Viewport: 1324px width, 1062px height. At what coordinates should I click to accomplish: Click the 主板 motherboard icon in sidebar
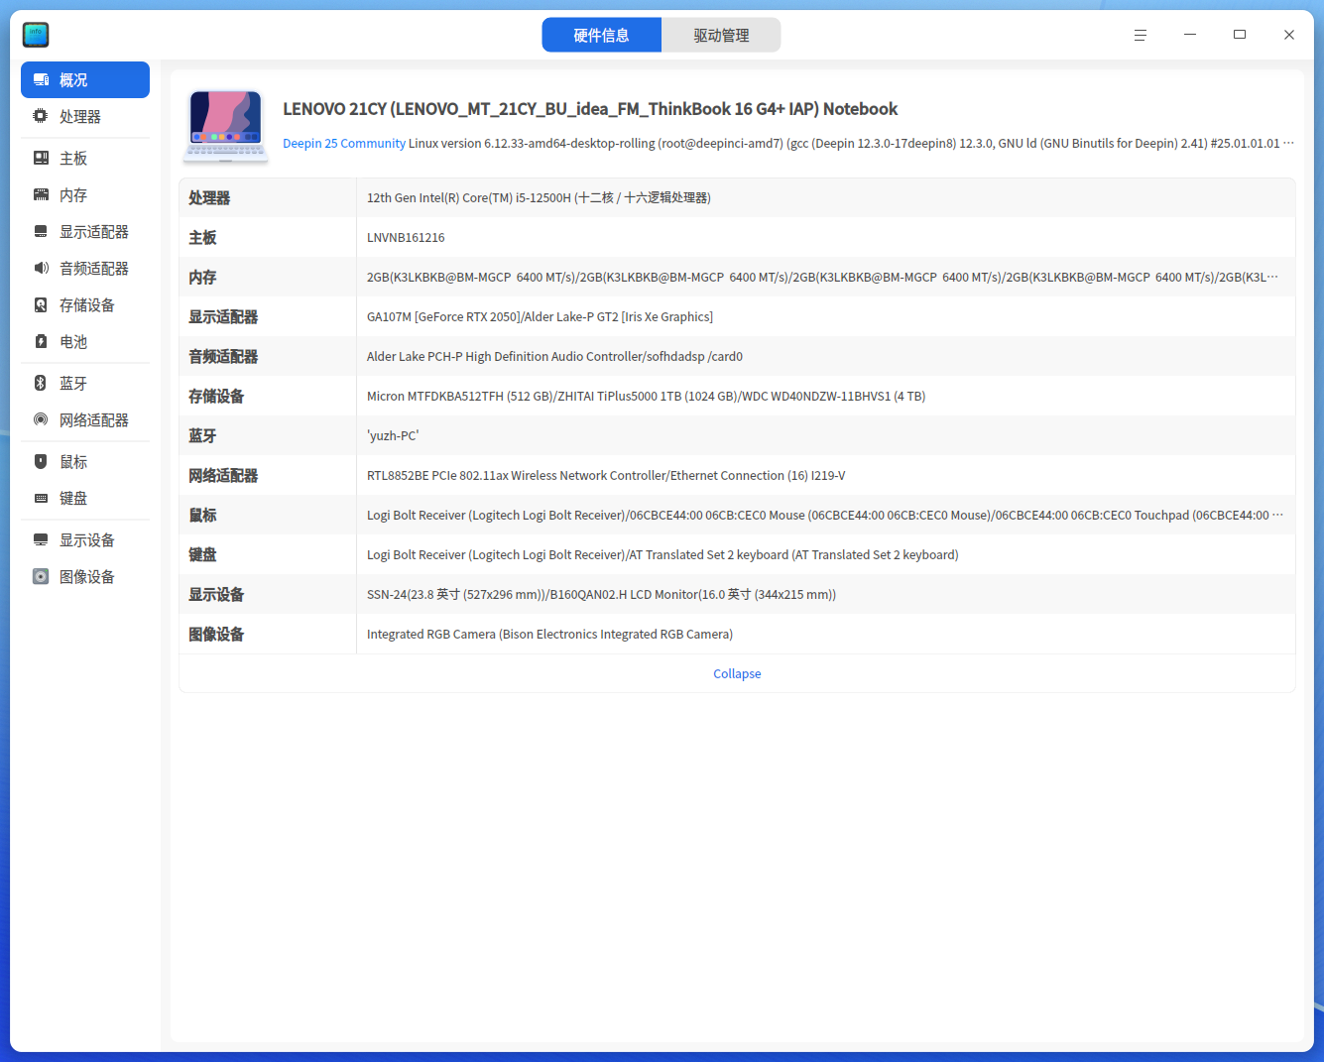point(41,158)
